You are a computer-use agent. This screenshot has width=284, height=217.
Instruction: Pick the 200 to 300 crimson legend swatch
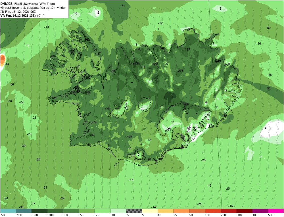[x=229, y=211]
